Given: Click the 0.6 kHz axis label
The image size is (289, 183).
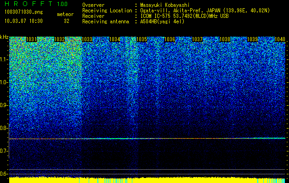Looking at the screenshot, I should [4, 174].
